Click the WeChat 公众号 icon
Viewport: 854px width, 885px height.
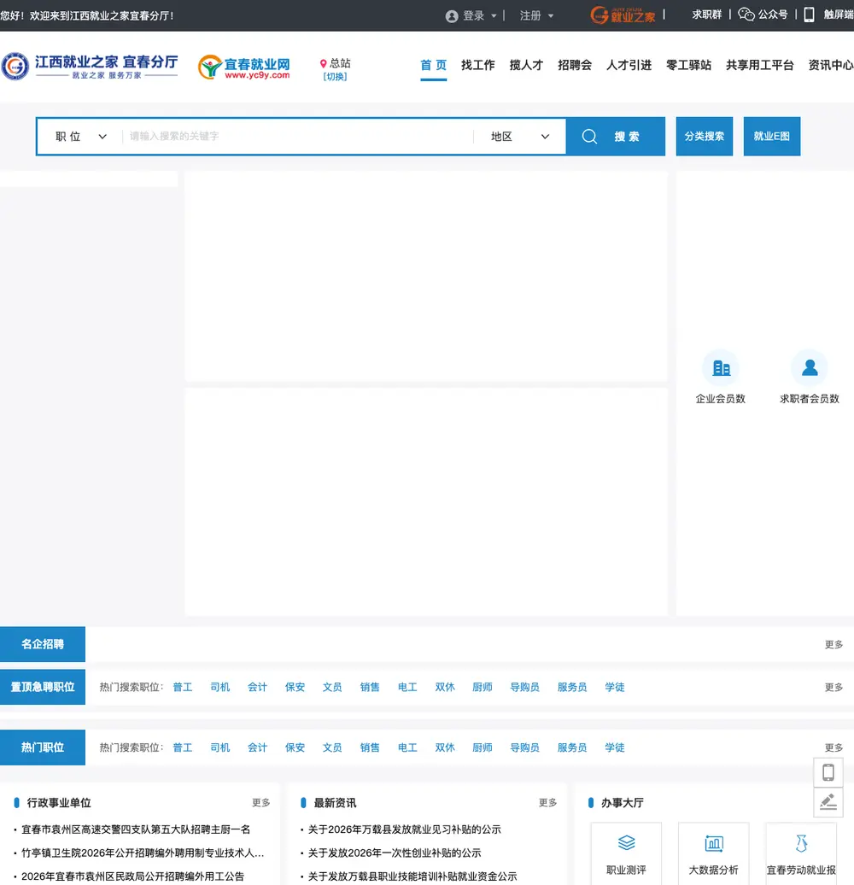[x=746, y=15]
